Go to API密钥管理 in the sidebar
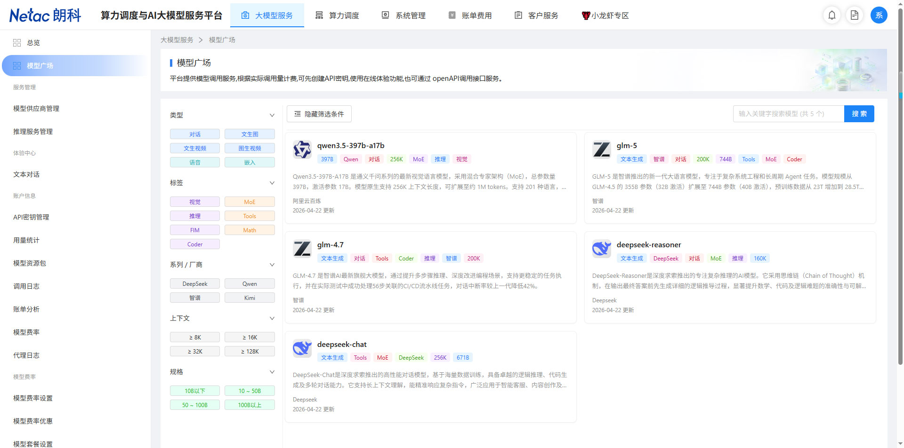 point(31,217)
